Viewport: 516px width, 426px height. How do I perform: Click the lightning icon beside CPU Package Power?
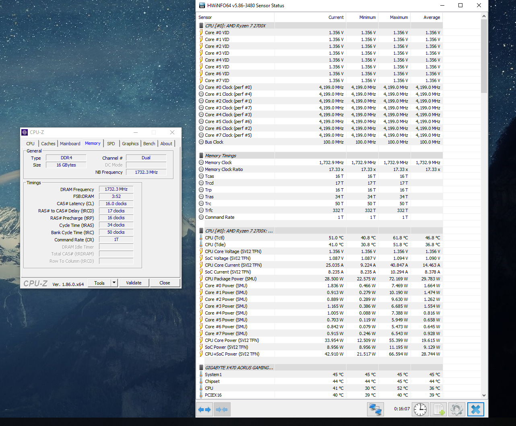(x=201, y=279)
